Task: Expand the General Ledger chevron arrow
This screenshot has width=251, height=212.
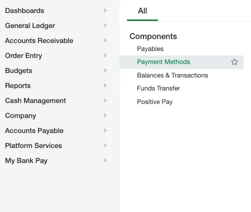Action: (x=105, y=25)
